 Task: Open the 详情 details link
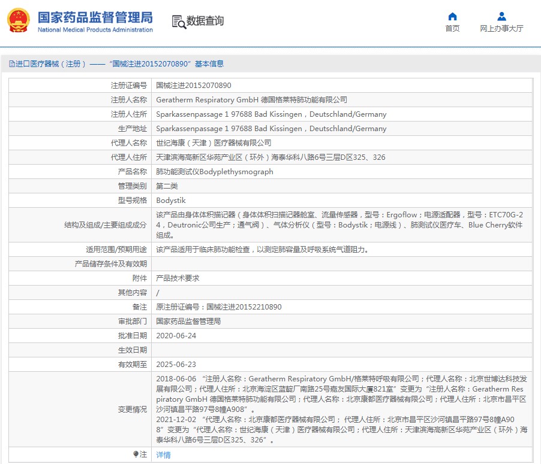163,454
